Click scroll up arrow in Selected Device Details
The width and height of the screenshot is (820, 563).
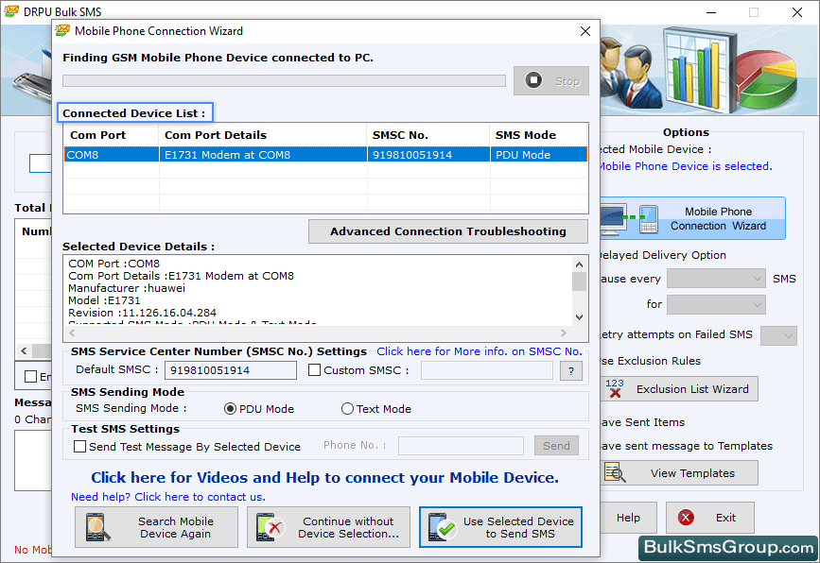(x=579, y=264)
